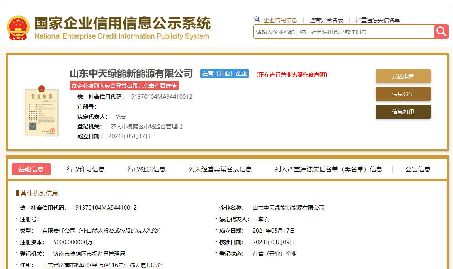Click the 信息分享 button

point(403,94)
